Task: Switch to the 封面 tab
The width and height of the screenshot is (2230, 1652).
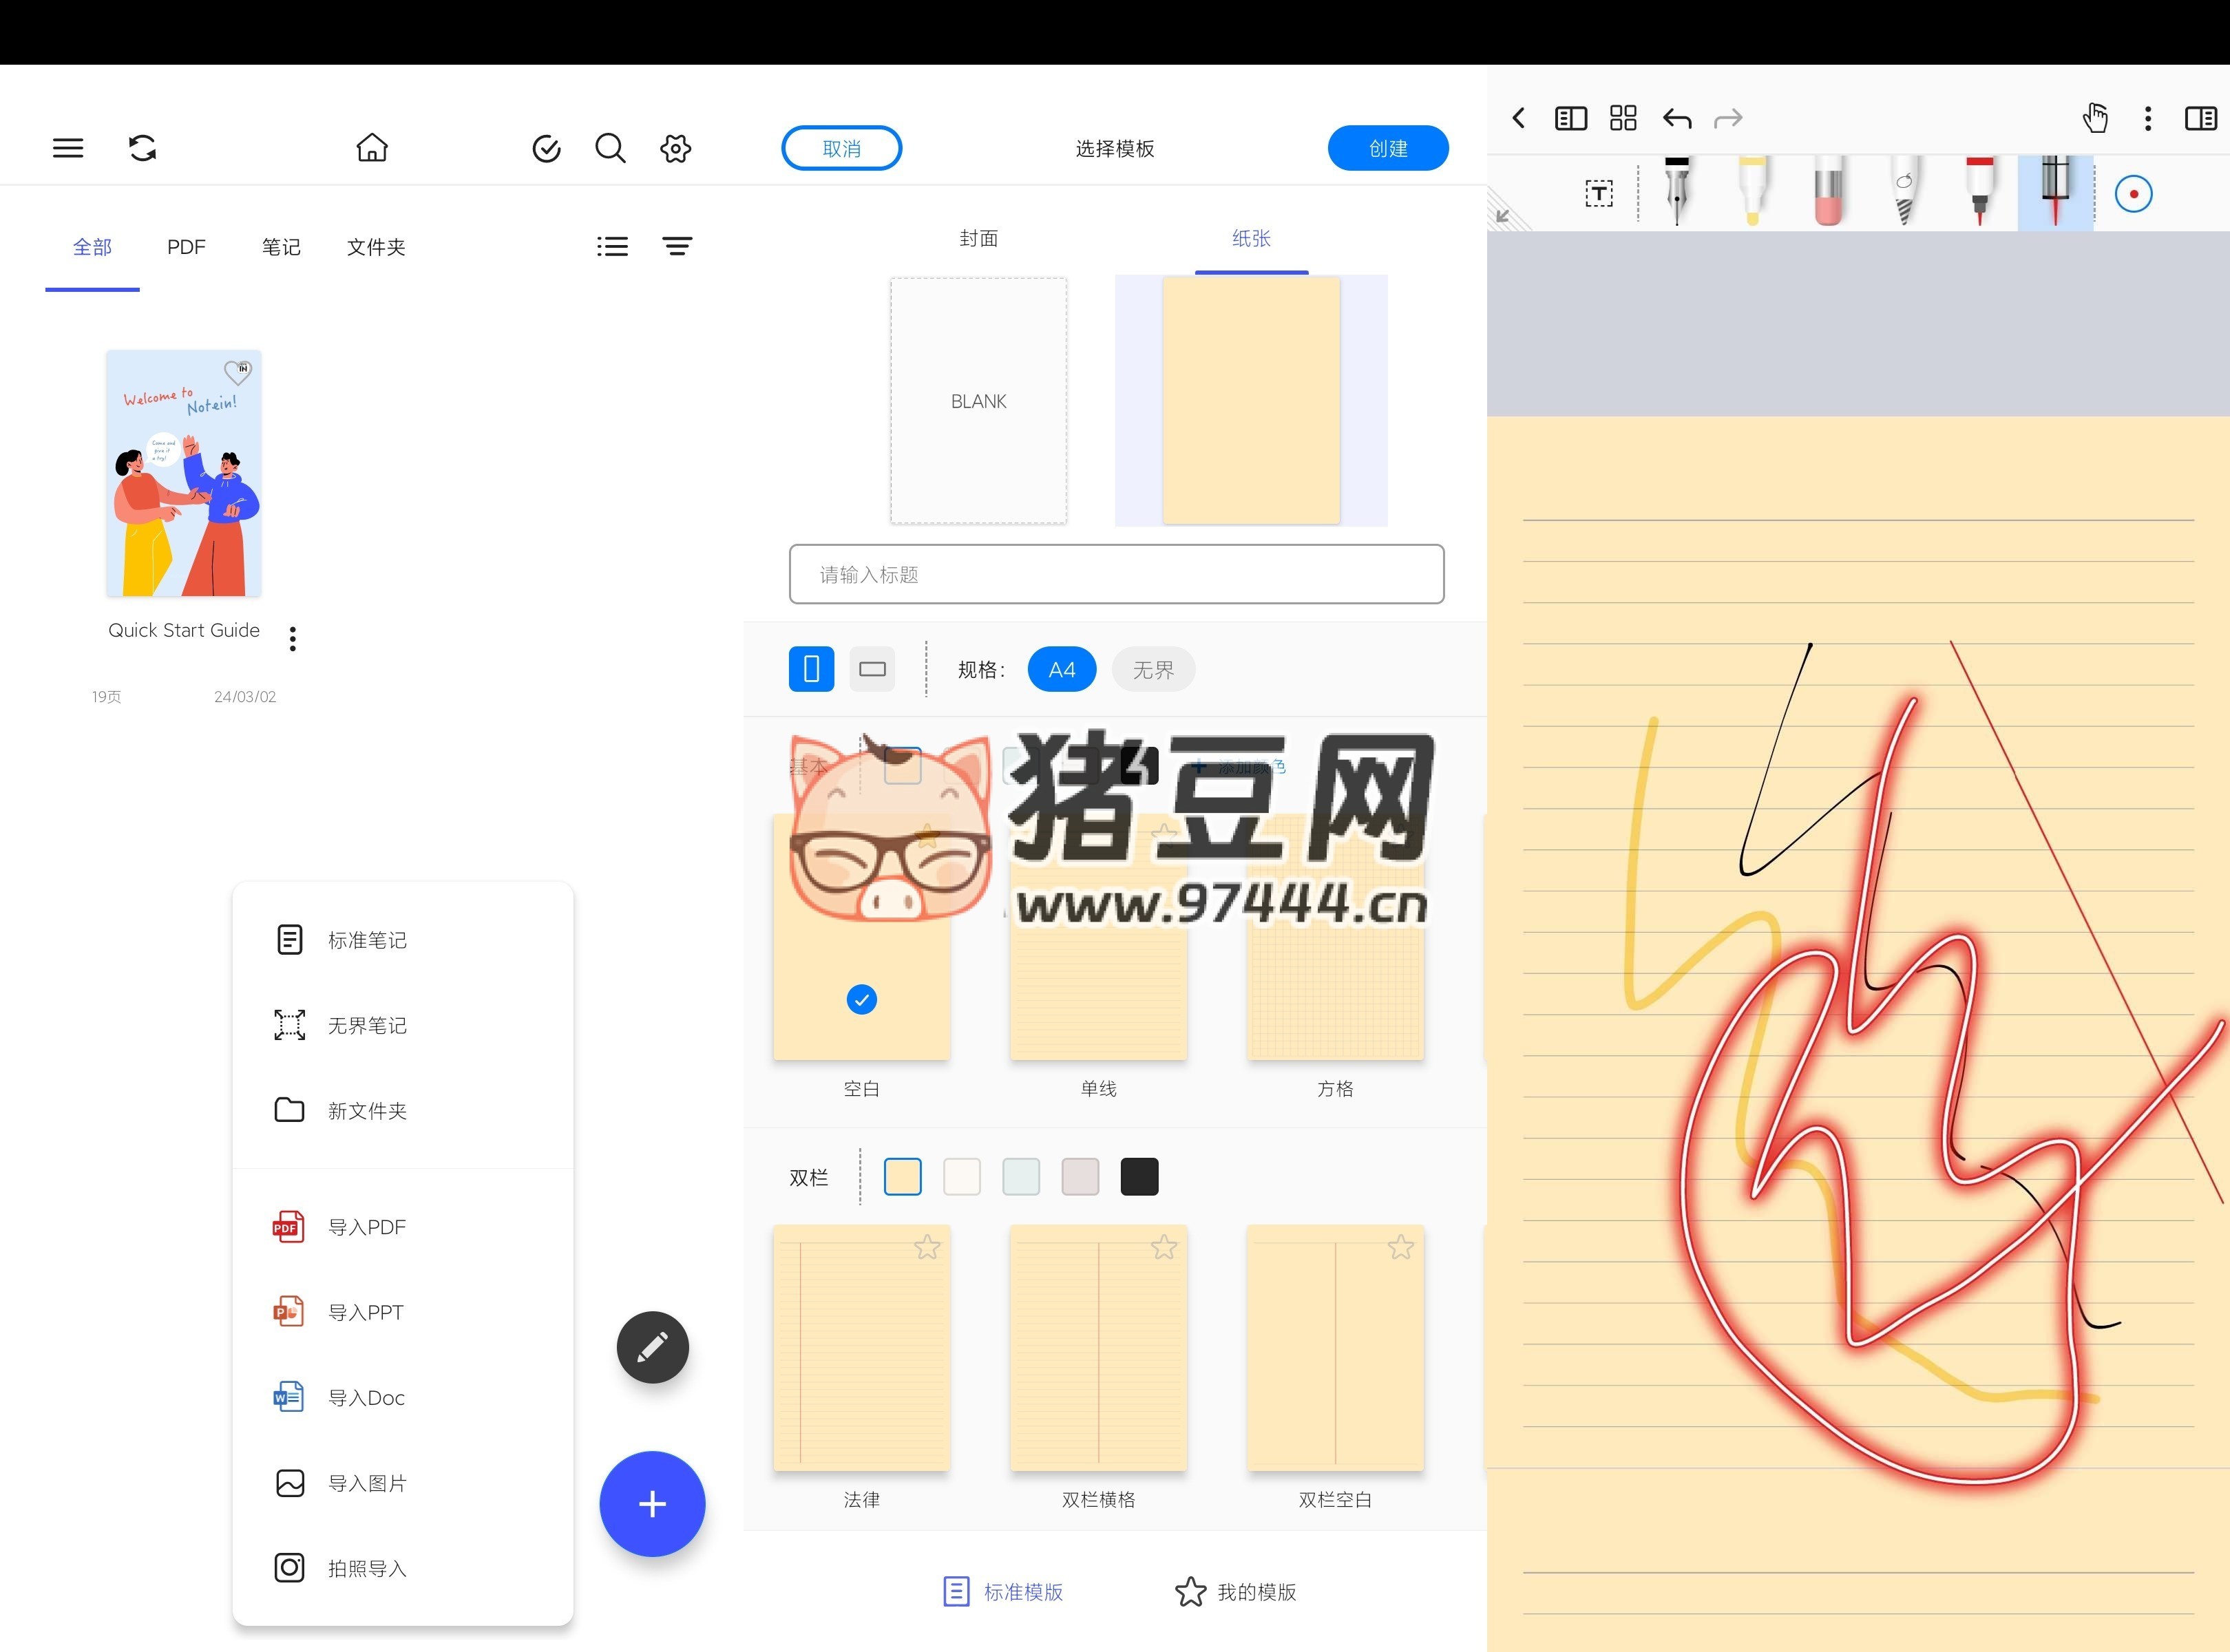Action: click(x=978, y=238)
